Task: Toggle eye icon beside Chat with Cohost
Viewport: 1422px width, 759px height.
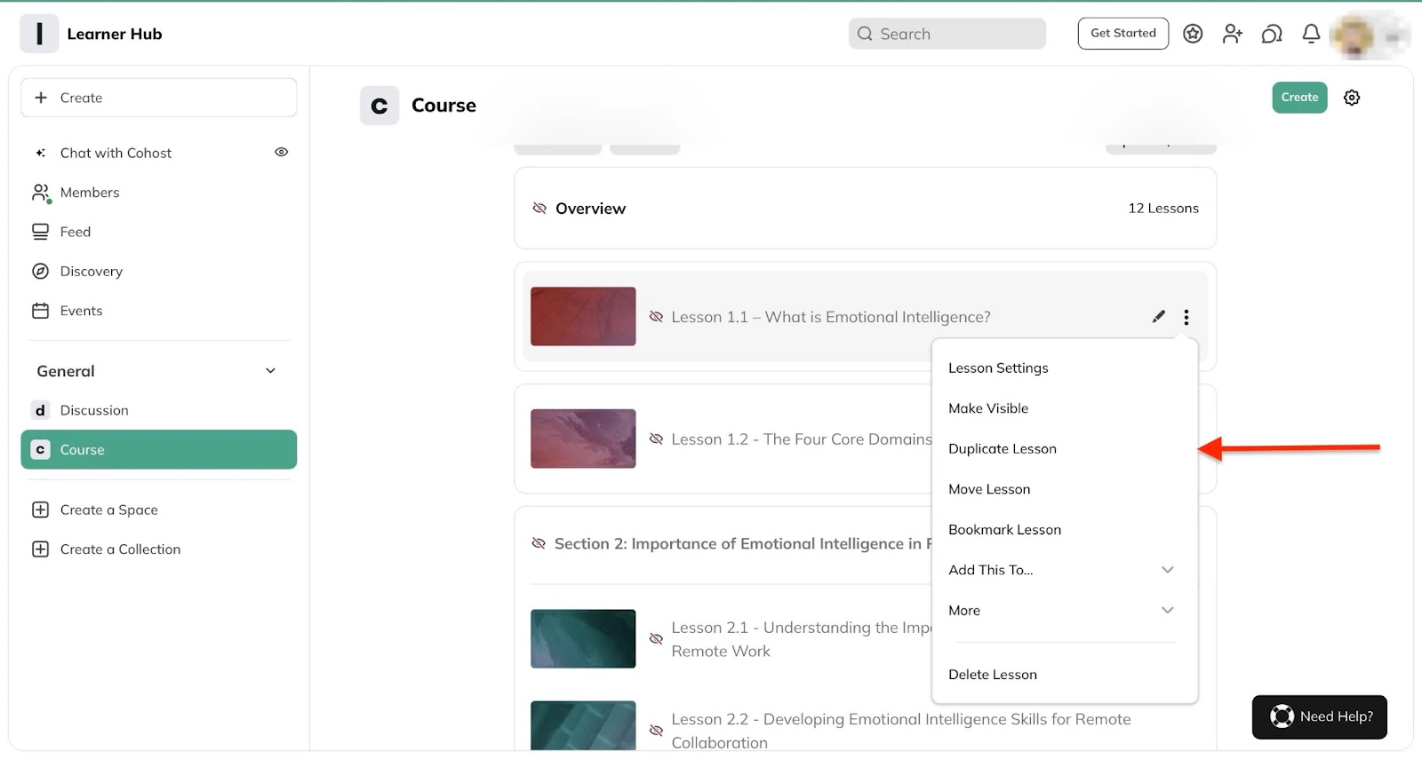Action: coord(282,153)
